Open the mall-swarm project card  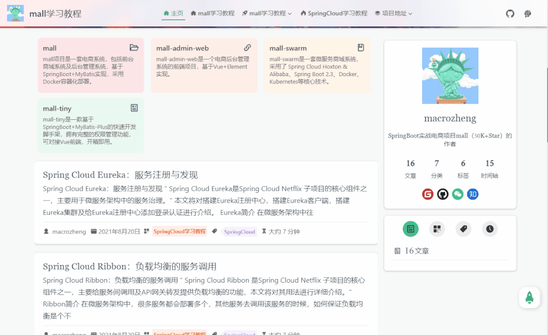coord(317,65)
